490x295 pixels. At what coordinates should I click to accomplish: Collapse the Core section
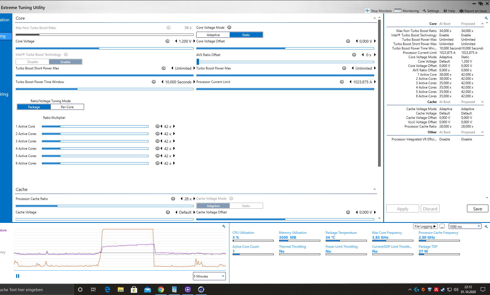374,18
